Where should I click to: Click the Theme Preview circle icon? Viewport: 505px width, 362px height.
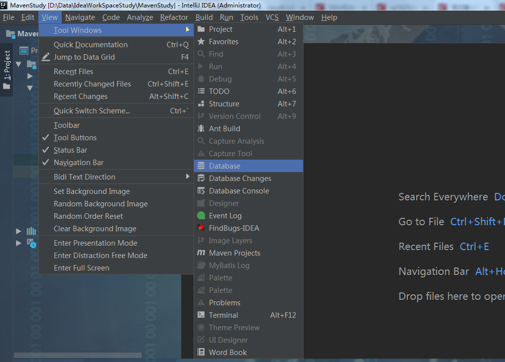click(x=201, y=327)
